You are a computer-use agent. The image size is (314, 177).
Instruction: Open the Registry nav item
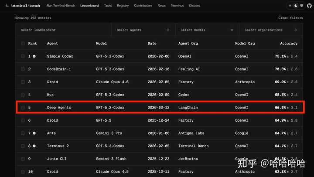[x=123, y=6]
